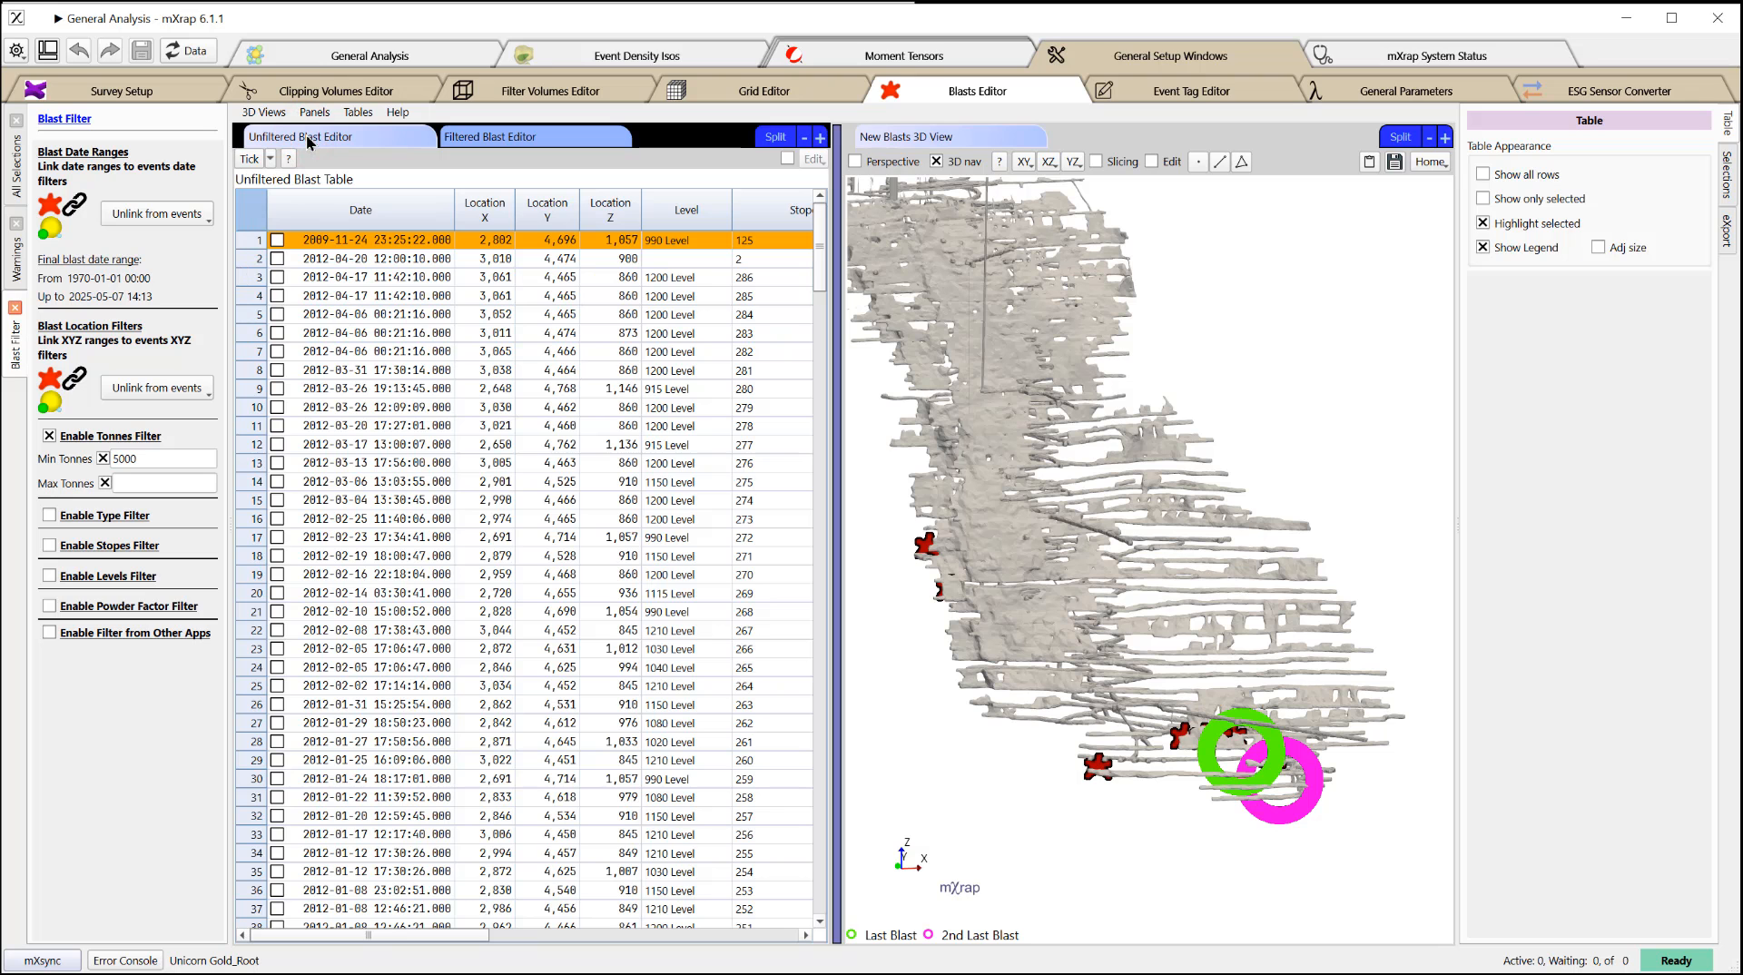Open the settings gear menu in top toolbar
This screenshot has width=1743, height=975.
click(x=17, y=51)
